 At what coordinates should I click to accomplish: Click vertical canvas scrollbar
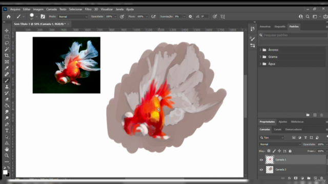[x=245, y=96]
